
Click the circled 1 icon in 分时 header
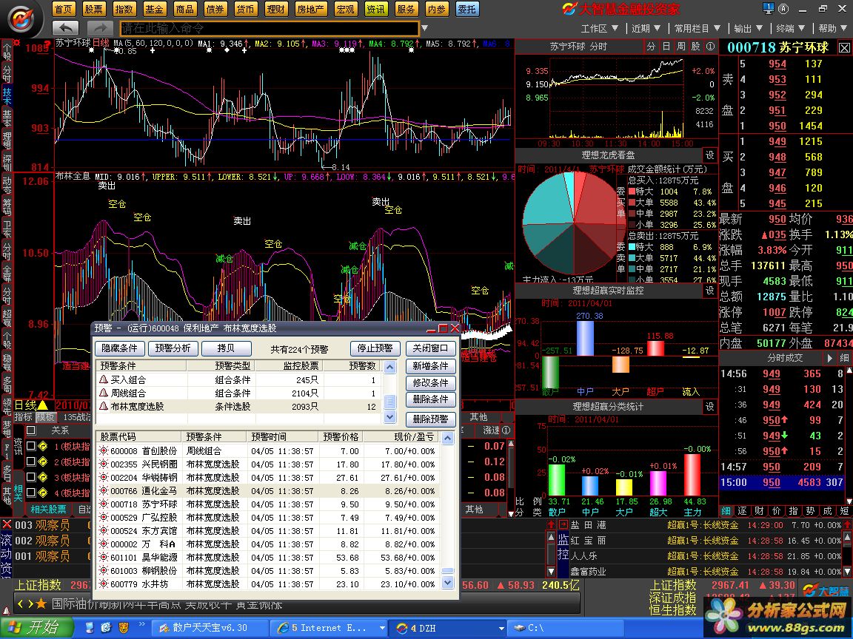coord(711,47)
